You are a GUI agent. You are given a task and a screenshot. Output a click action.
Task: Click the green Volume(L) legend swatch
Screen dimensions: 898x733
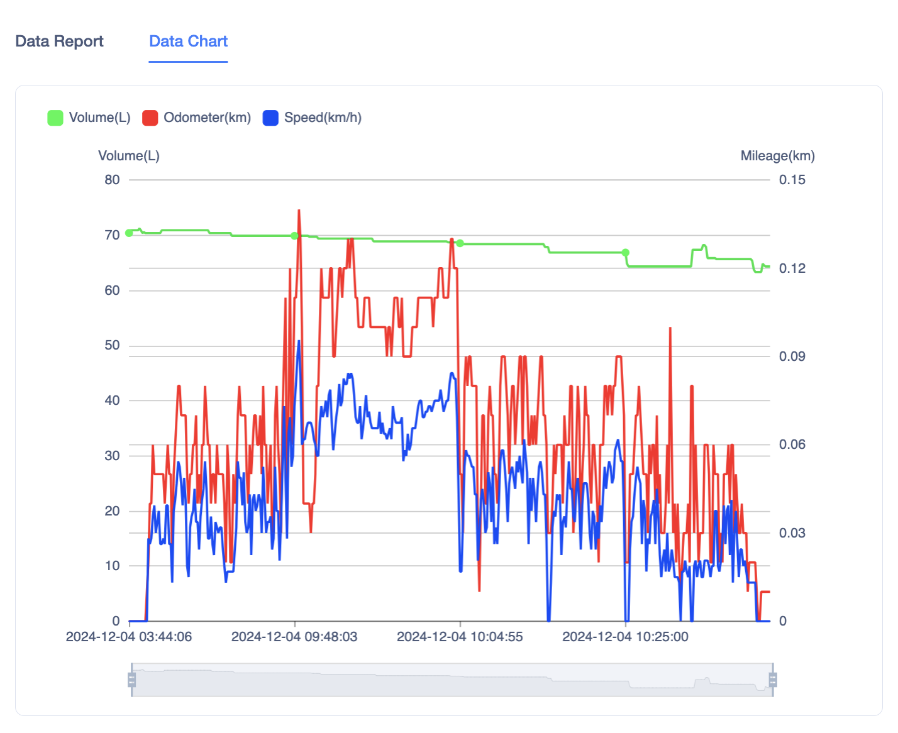click(x=55, y=118)
